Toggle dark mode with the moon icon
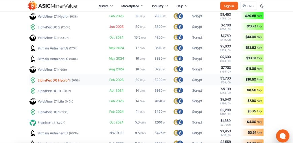The height and width of the screenshot is (143, 293). tap(262, 6)
